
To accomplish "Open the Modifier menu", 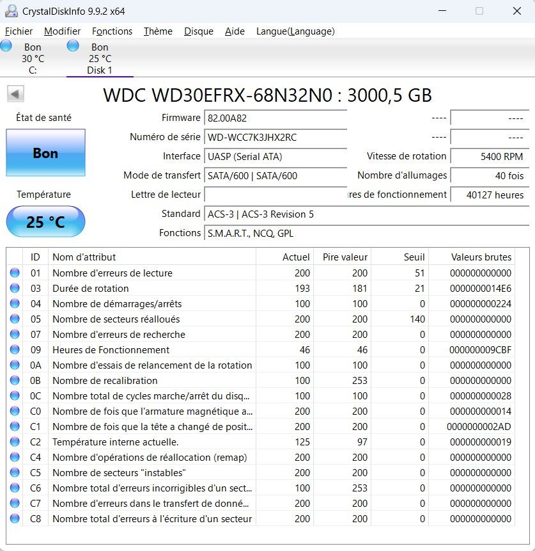I will click(62, 31).
